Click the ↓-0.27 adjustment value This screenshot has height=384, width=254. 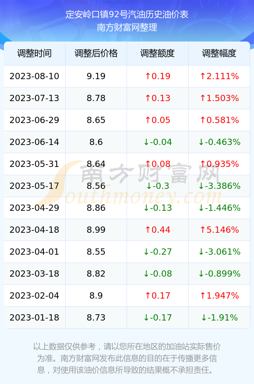(x=157, y=252)
